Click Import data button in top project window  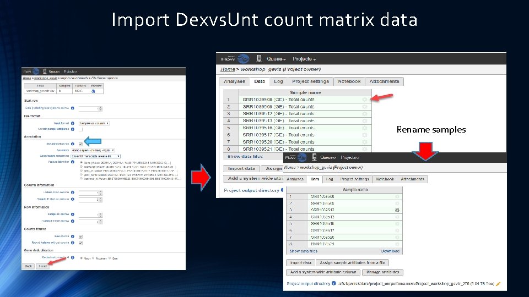click(x=241, y=168)
